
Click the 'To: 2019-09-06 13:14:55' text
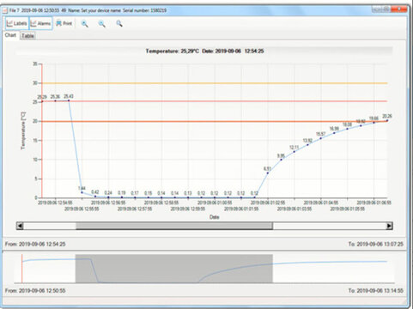click(376, 290)
